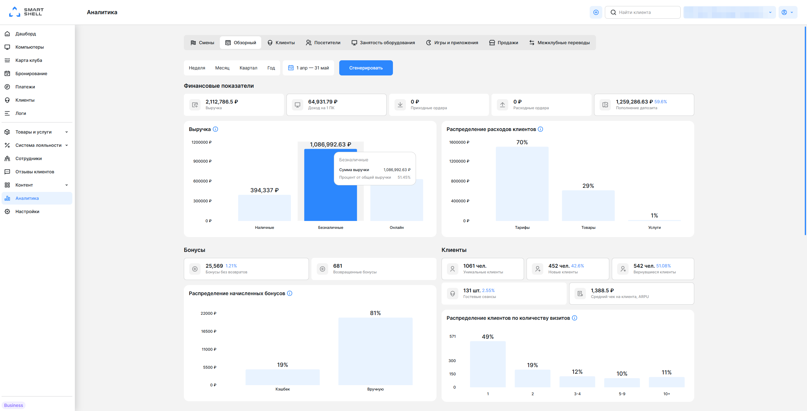The image size is (807, 411).
Task: Click the Dashboard home icon in sidebar
Action: click(7, 34)
